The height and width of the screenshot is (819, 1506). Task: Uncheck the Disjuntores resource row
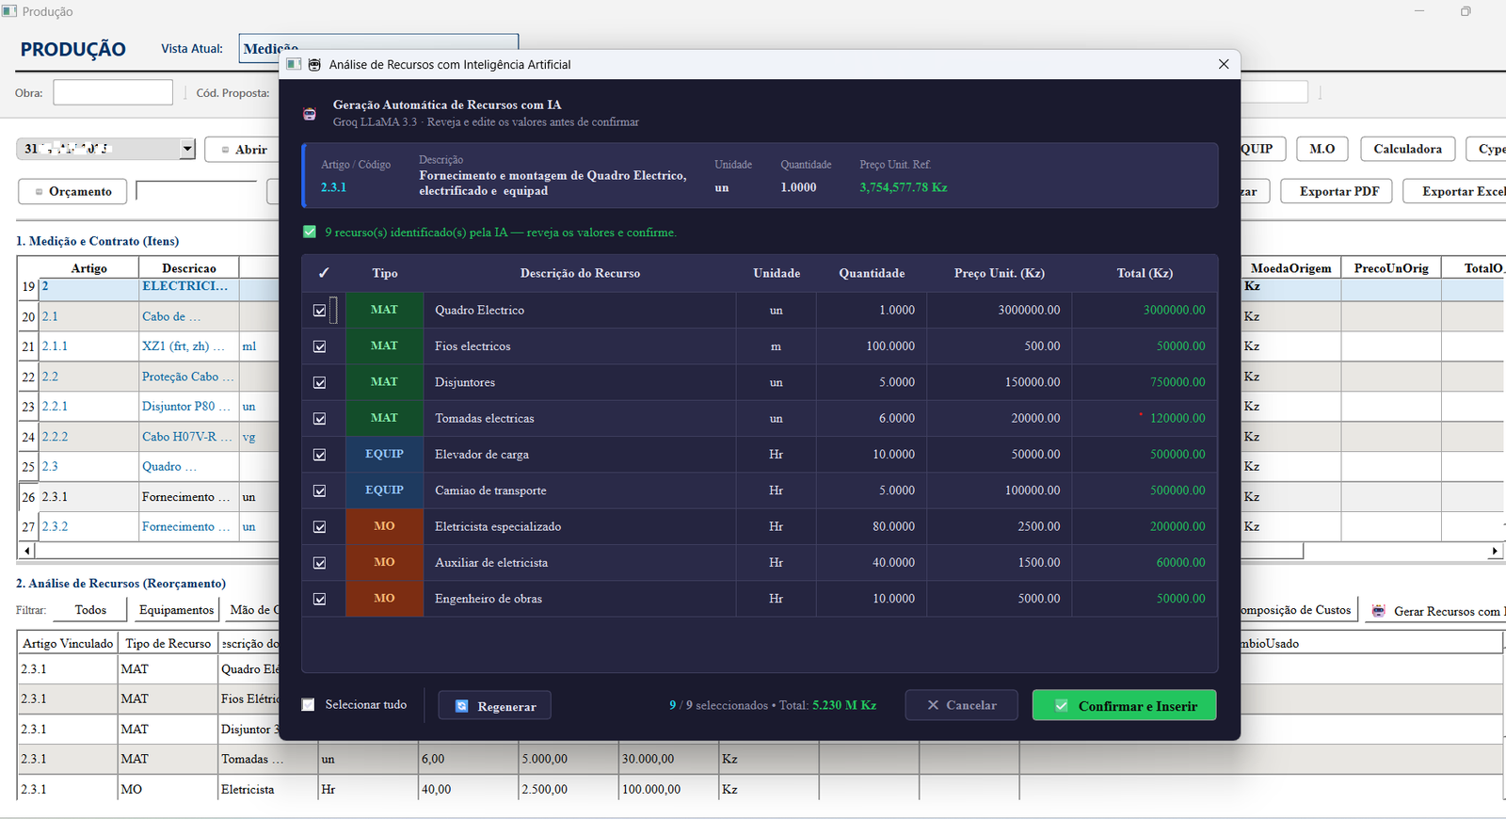tap(320, 382)
